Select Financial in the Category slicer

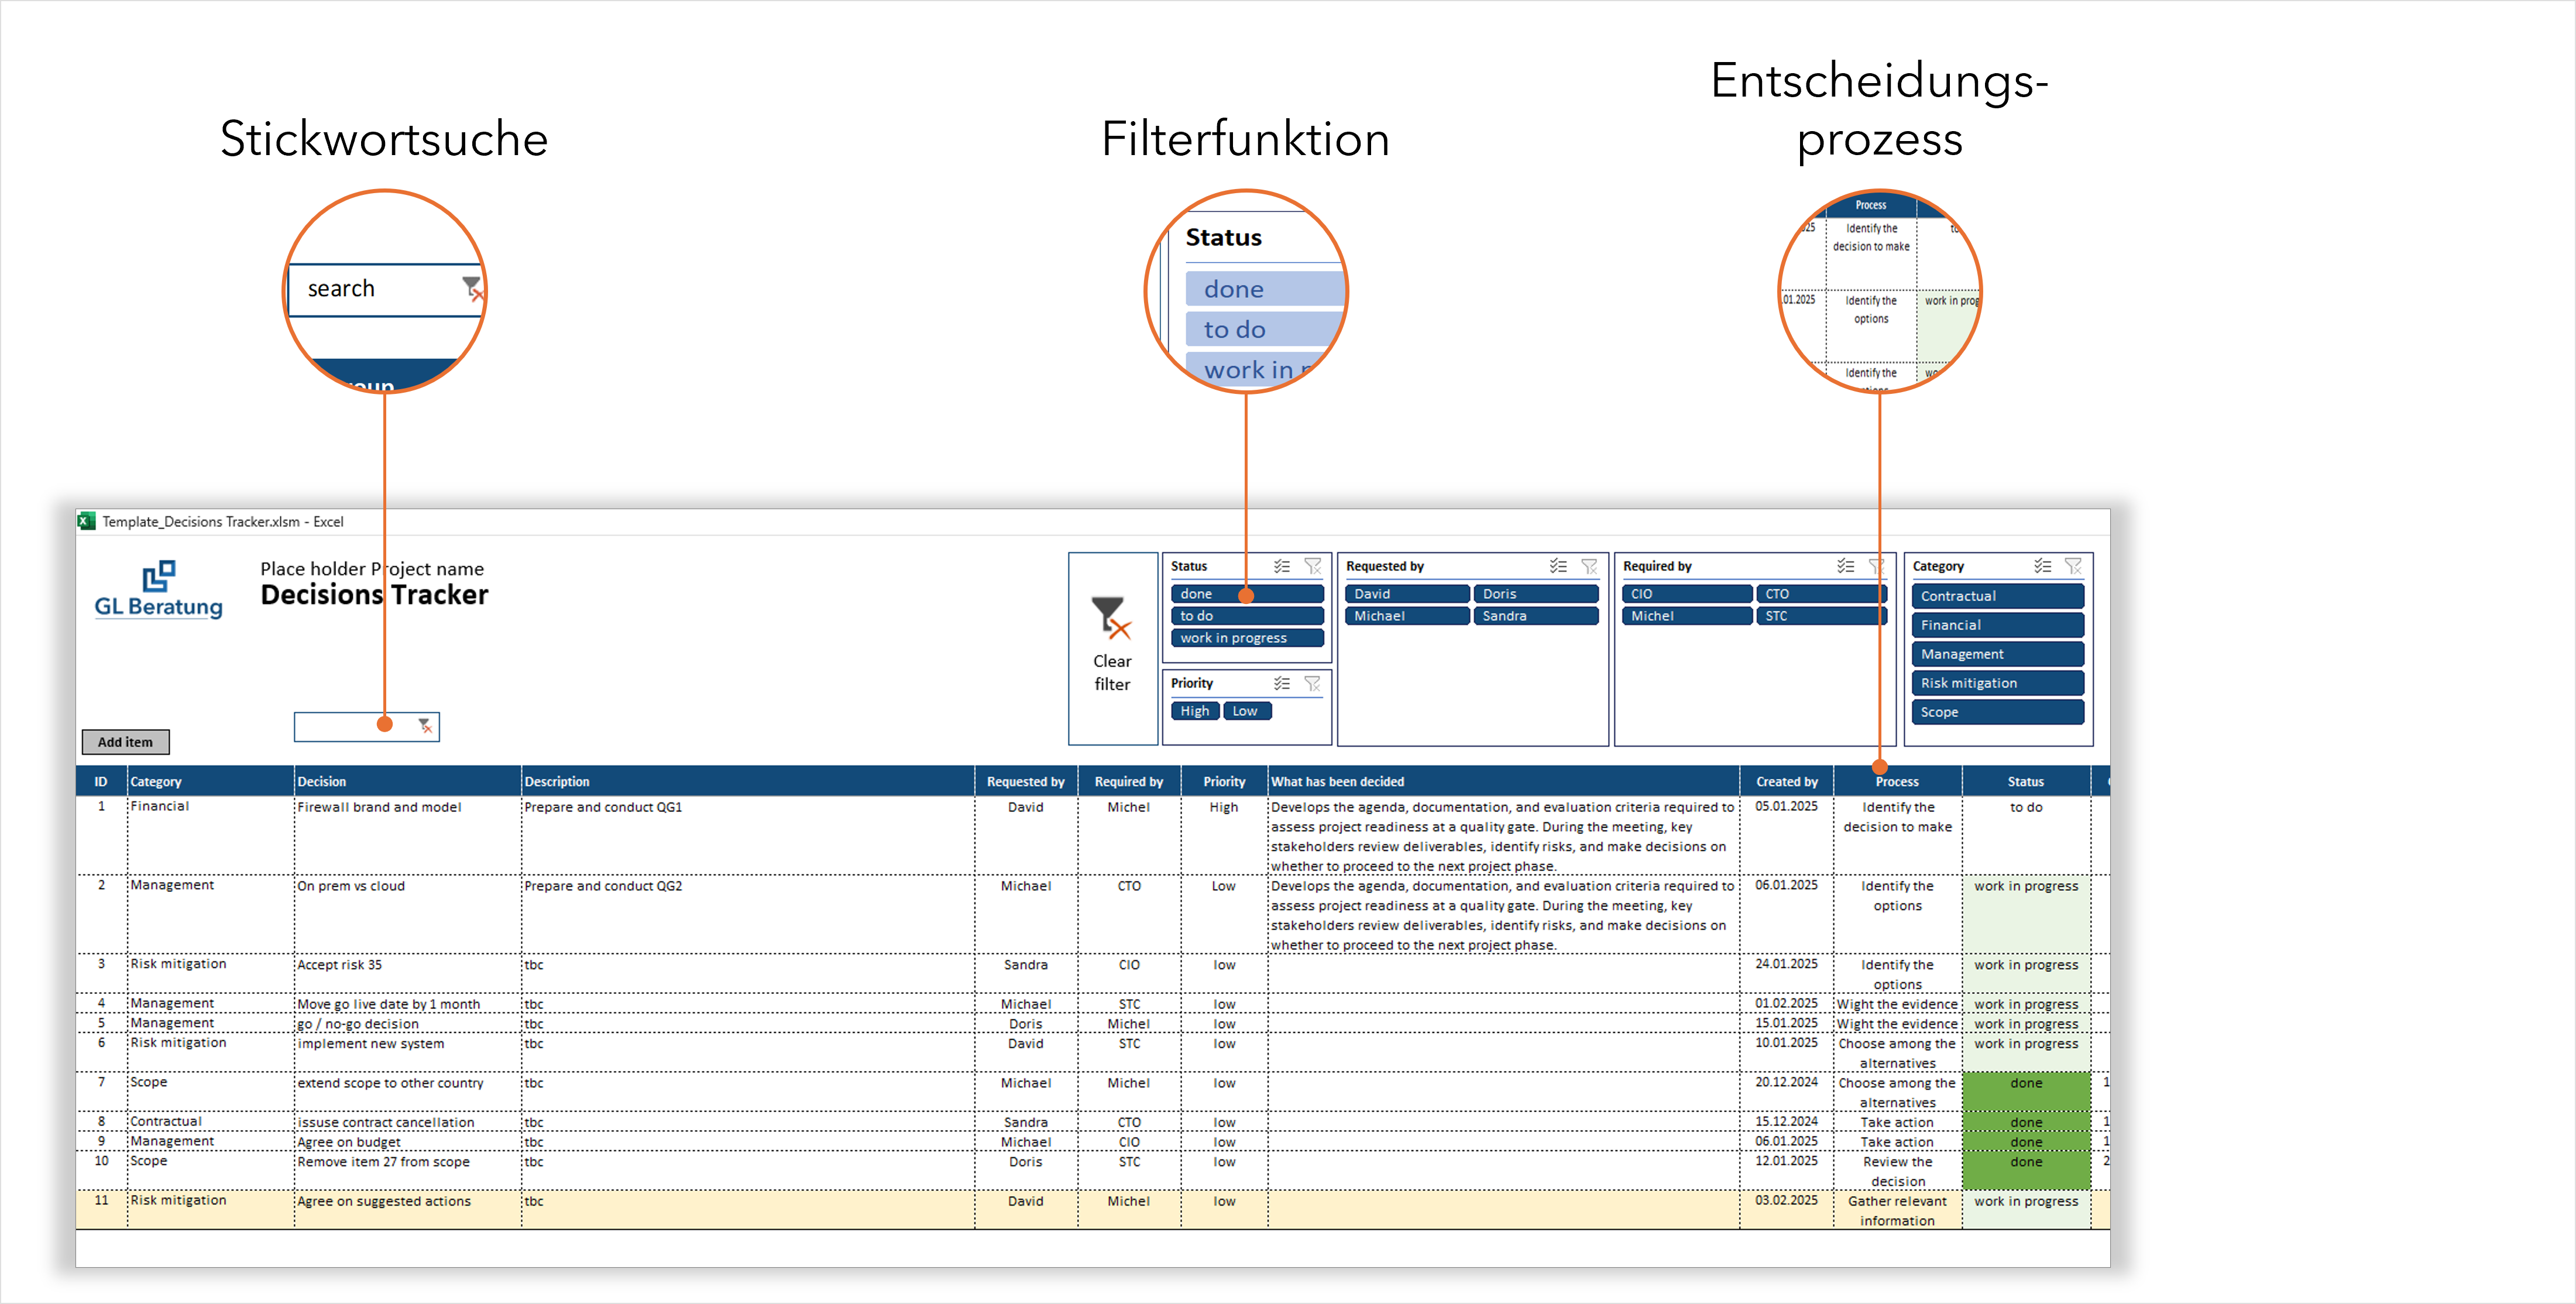(1997, 625)
